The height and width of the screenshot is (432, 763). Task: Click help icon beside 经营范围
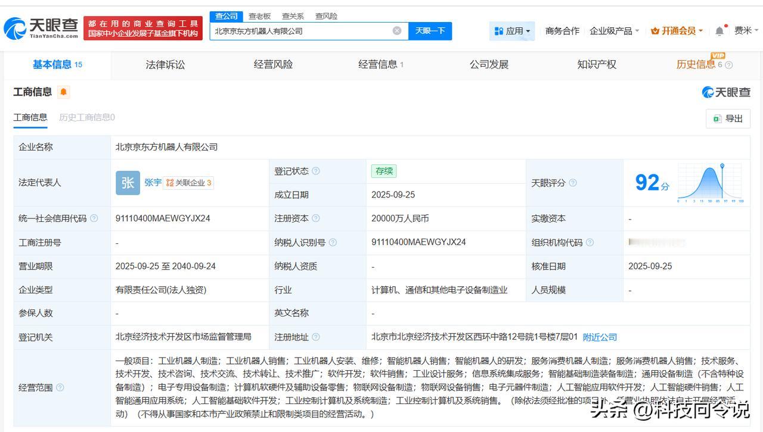pos(60,388)
